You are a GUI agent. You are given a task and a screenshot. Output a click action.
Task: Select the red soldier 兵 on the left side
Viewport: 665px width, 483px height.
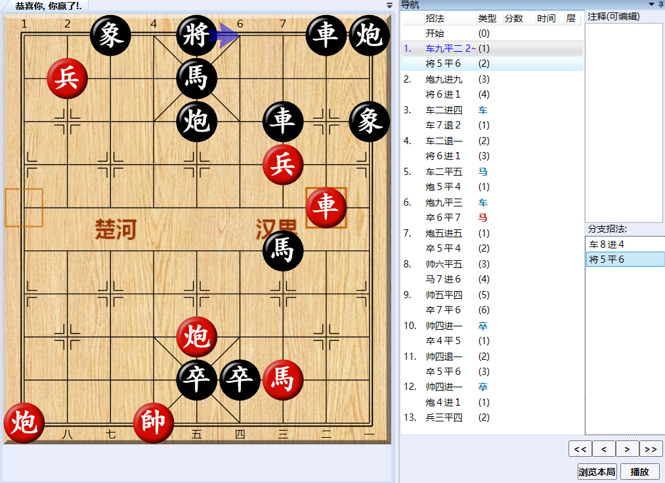click(x=66, y=79)
